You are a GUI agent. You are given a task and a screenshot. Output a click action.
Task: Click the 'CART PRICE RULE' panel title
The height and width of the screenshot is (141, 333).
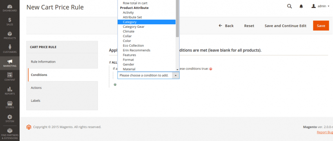click(x=43, y=47)
